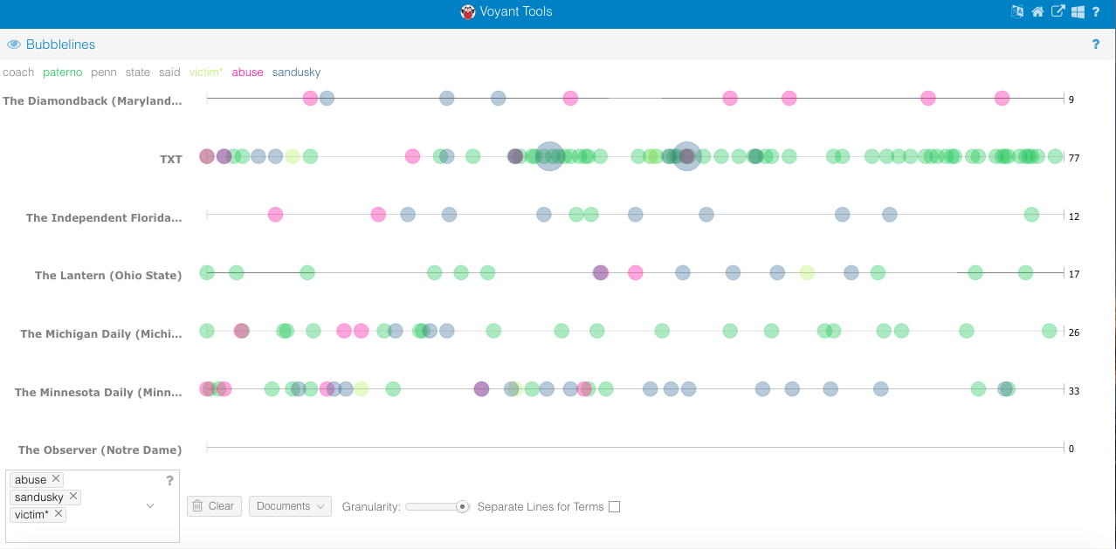The image size is (1116, 549).
Task: Go to Voyant home via house icon
Action: (x=1037, y=11)
